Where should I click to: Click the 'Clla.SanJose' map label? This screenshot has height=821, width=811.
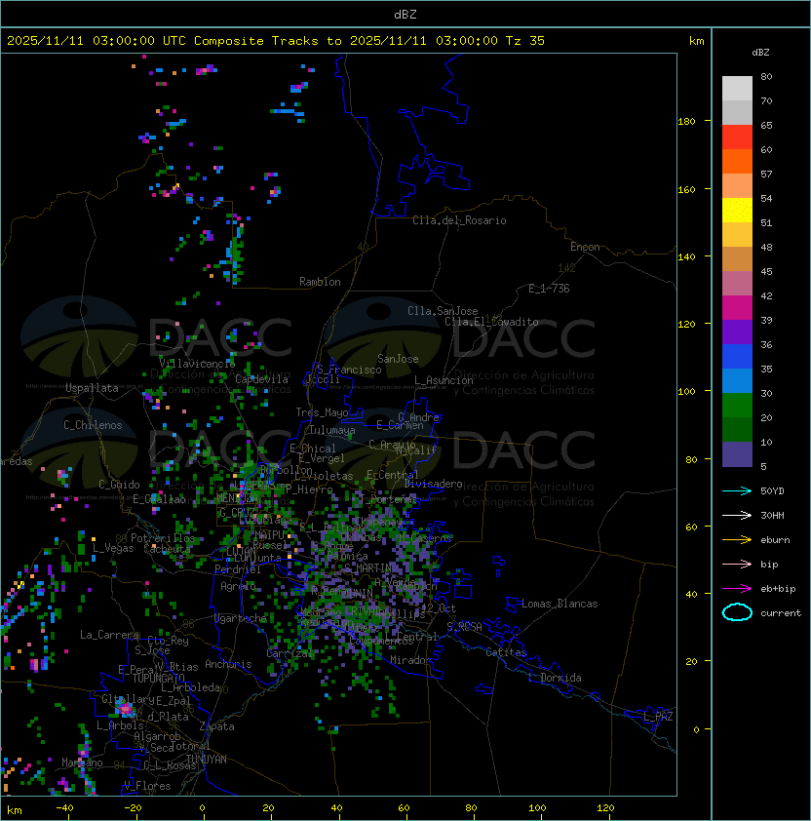tap(443, 311)
